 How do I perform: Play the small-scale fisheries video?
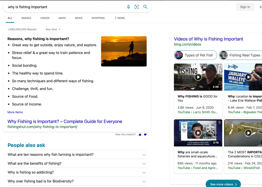coord(198,133)
